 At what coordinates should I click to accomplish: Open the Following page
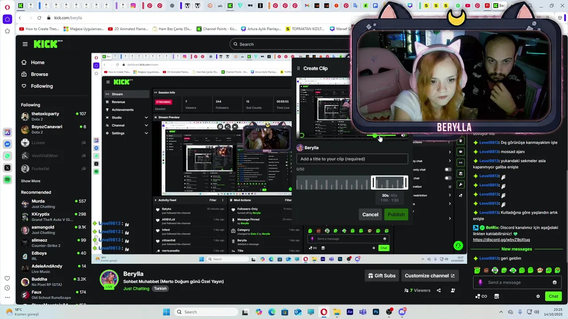point(38,86)
